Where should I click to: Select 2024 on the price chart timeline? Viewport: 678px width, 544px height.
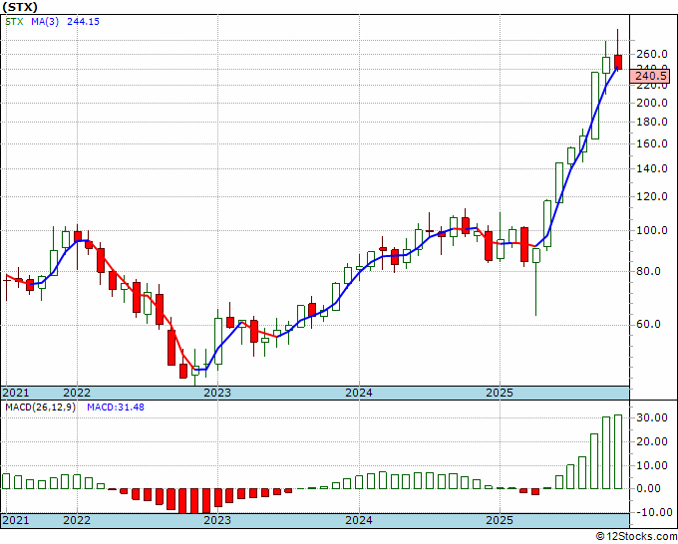point(359,393)
